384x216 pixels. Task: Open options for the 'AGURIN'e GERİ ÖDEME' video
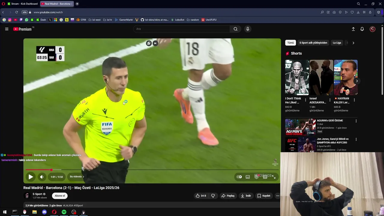356,121
